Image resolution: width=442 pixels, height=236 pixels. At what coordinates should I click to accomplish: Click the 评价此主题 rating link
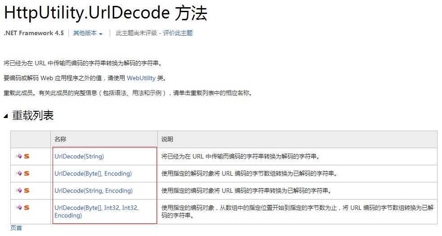tap(178, 33)
